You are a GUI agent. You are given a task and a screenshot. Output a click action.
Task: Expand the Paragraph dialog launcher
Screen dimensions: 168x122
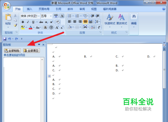tap(100, 32)
